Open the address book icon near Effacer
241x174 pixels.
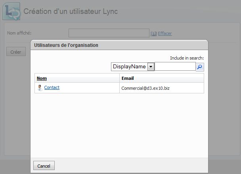tap(154, 34)
